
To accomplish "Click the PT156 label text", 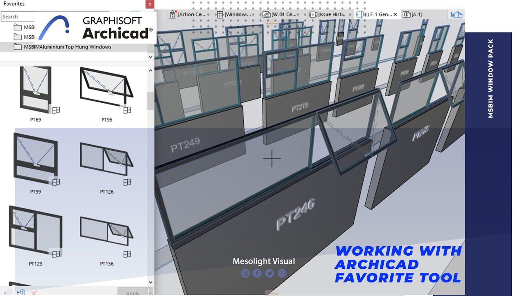I will coord(107,264).
